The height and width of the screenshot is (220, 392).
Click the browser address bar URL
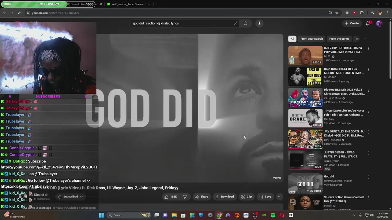[55, 13]
